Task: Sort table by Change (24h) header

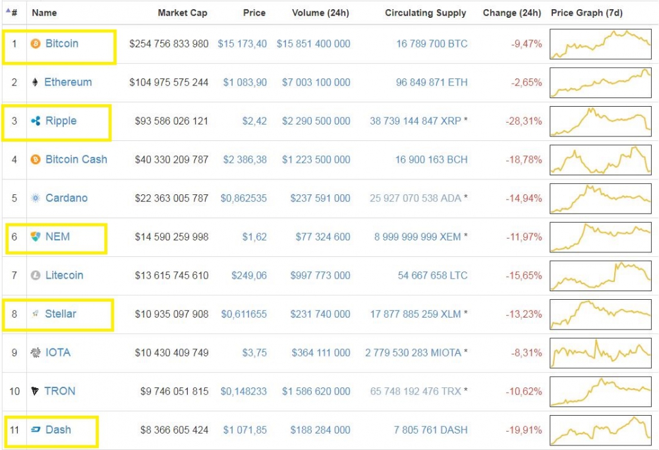Action: click(x=511, y=13)
